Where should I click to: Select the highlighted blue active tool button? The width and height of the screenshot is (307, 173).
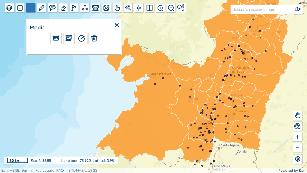31,8
